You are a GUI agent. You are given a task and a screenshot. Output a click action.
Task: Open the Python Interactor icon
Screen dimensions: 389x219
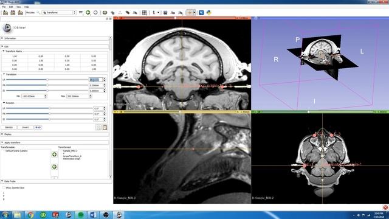[x=209, y=12]
